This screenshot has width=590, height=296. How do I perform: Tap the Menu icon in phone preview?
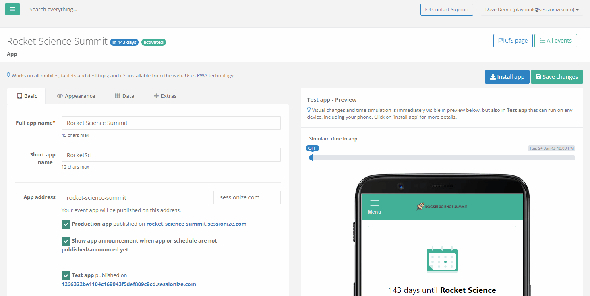374,206
